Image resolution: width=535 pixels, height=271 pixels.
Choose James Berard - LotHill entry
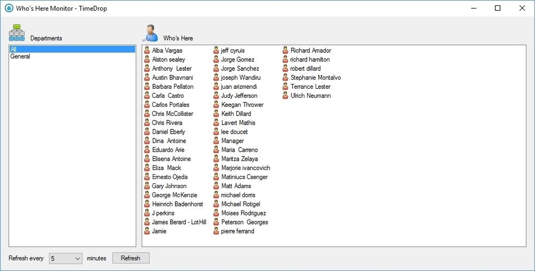pyautogui.click(x=179, y=222)
